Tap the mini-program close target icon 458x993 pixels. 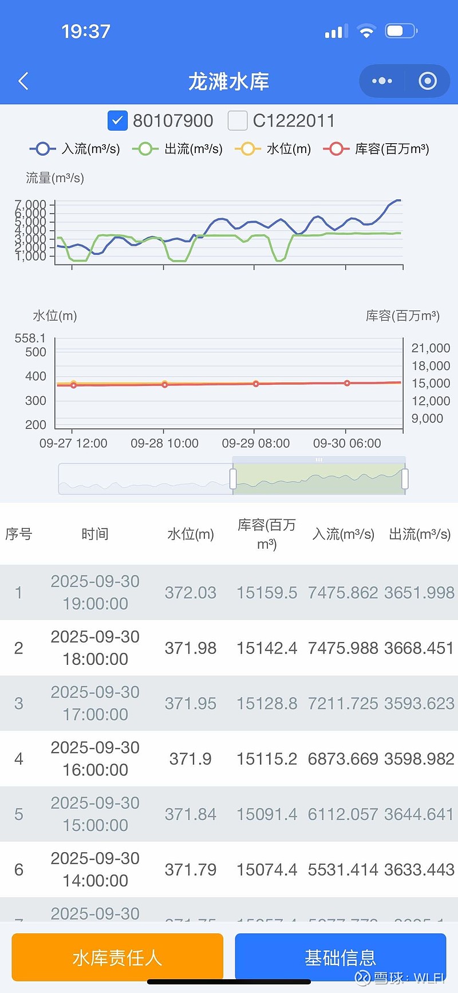point(427,81)
